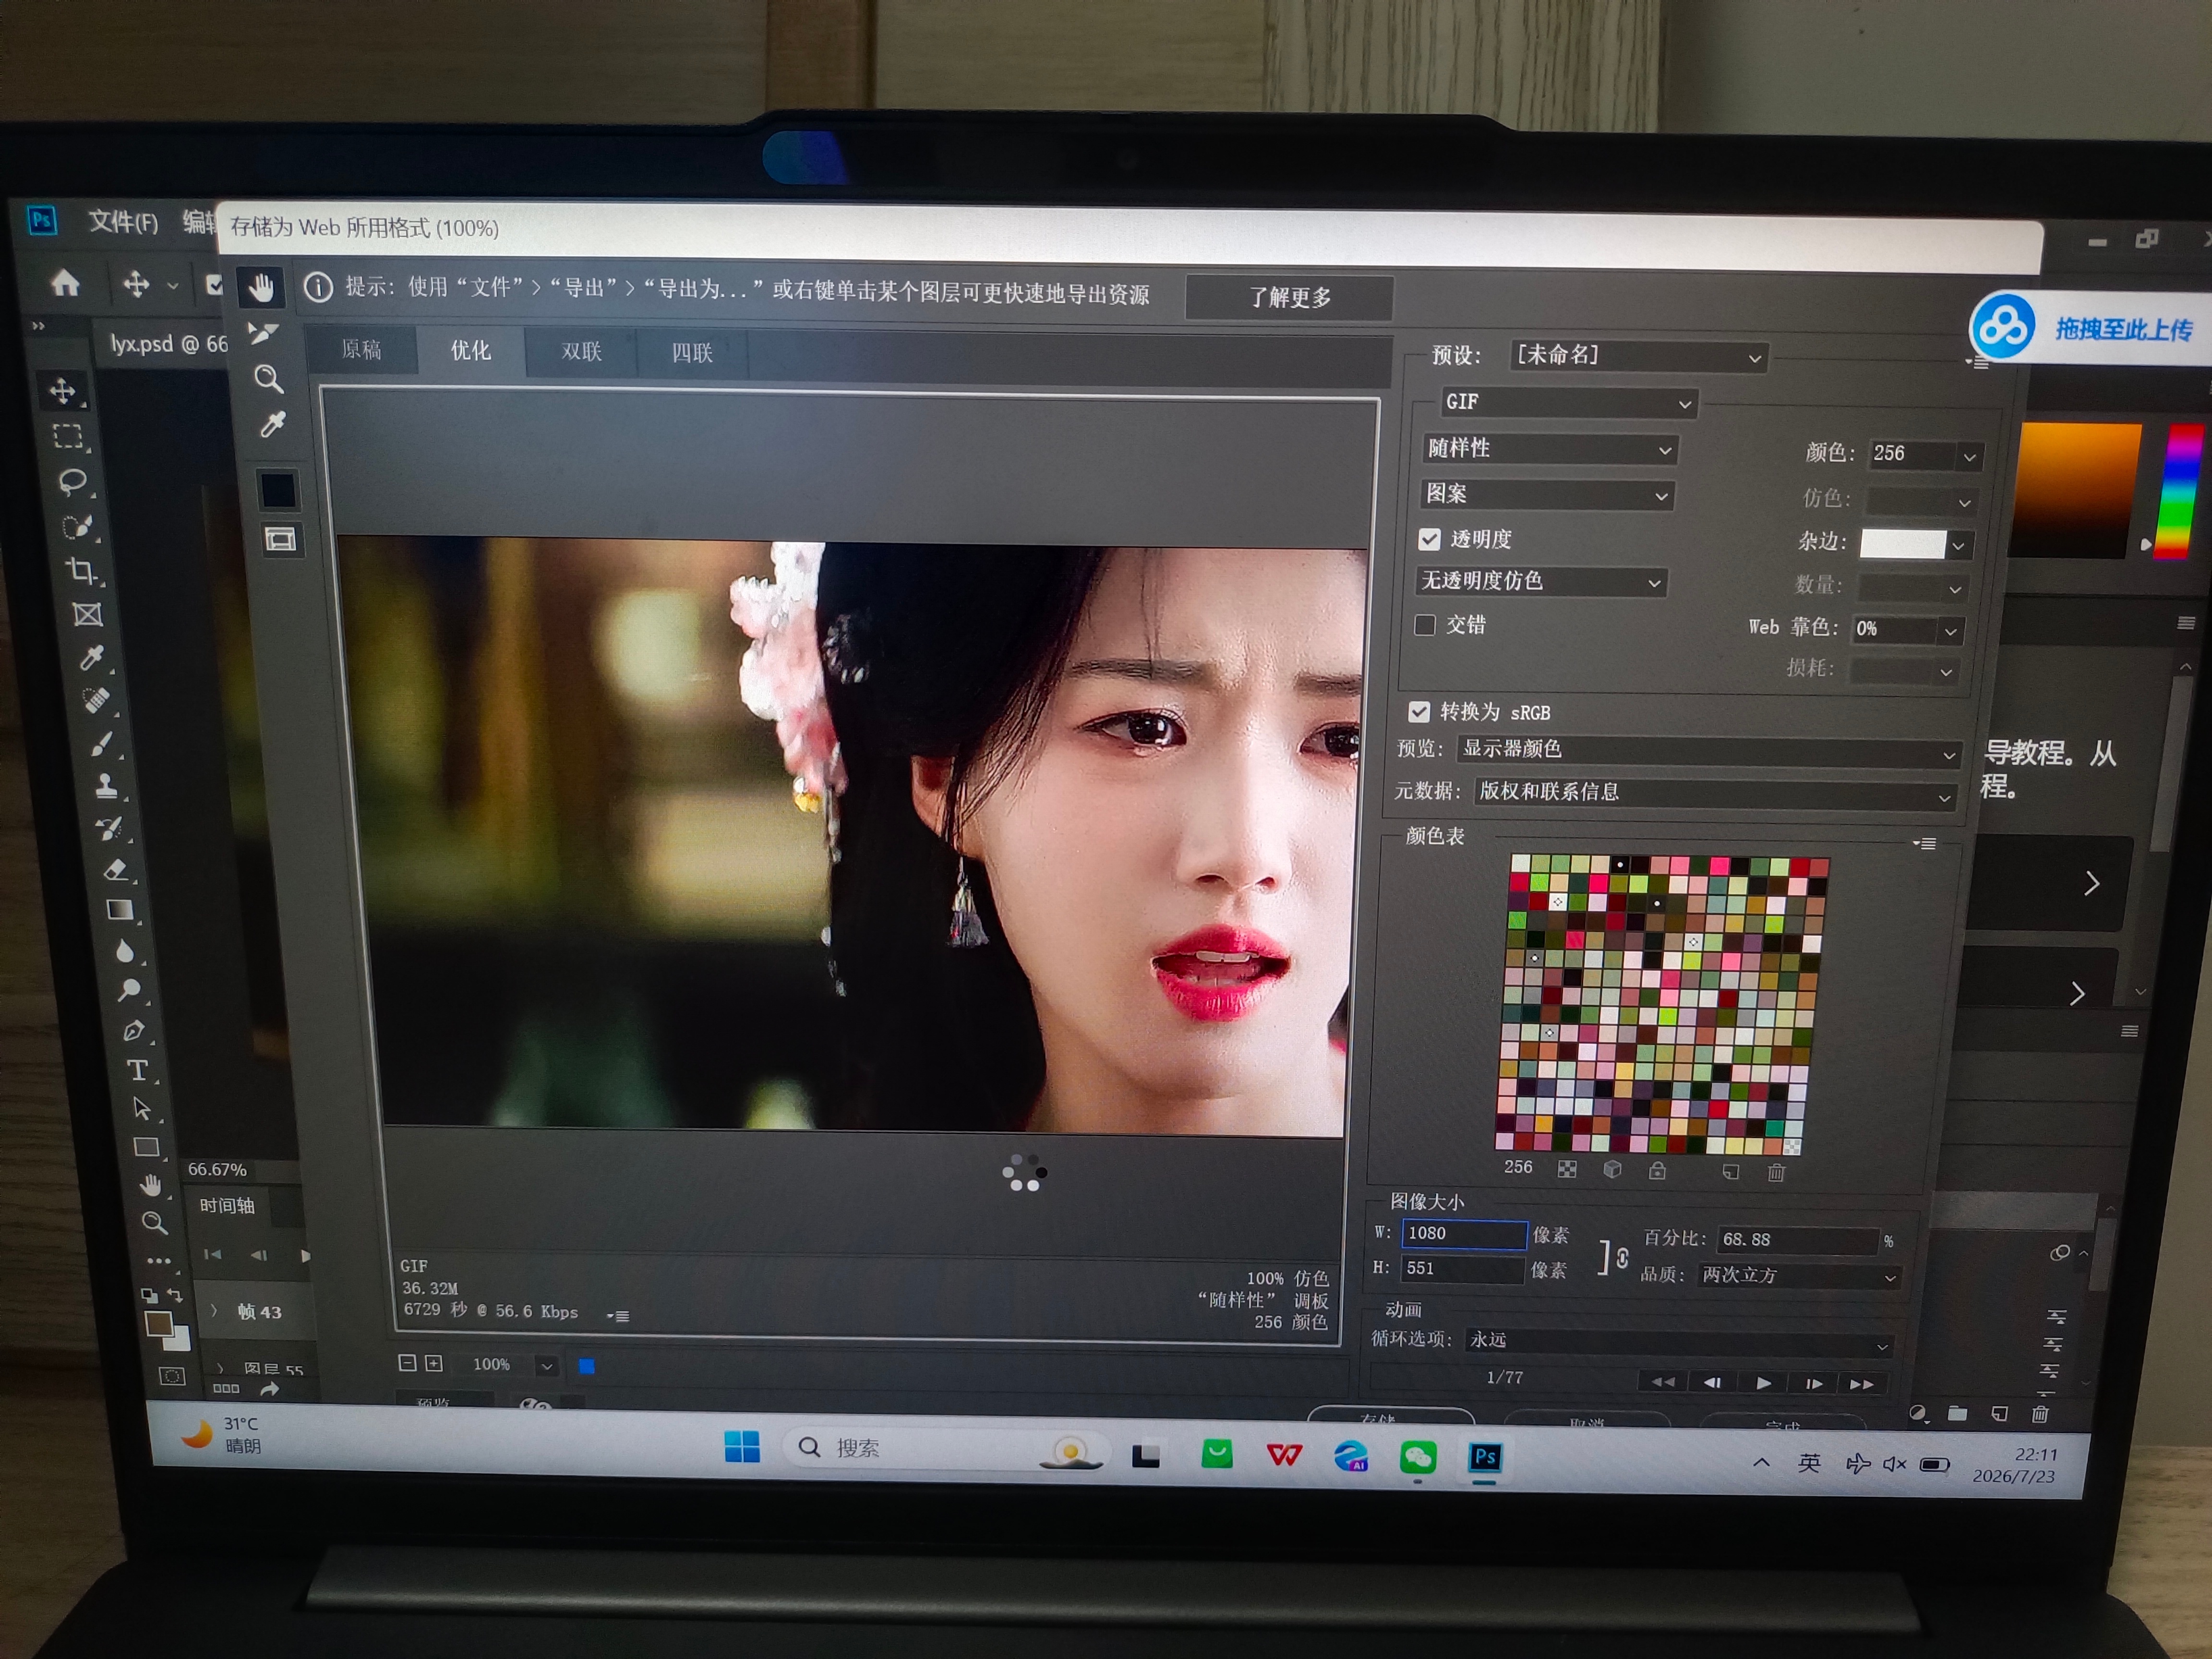Open WeChat from the taskbar
The image size is (2212, 1659).
tap(1417, 1457)
